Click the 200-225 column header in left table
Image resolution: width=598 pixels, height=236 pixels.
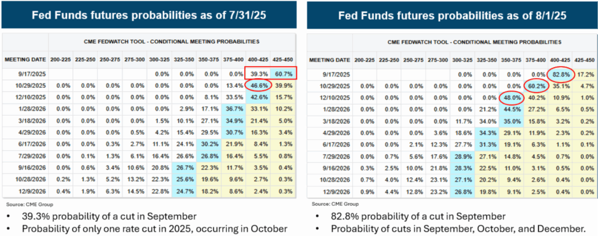coord(62,60)
